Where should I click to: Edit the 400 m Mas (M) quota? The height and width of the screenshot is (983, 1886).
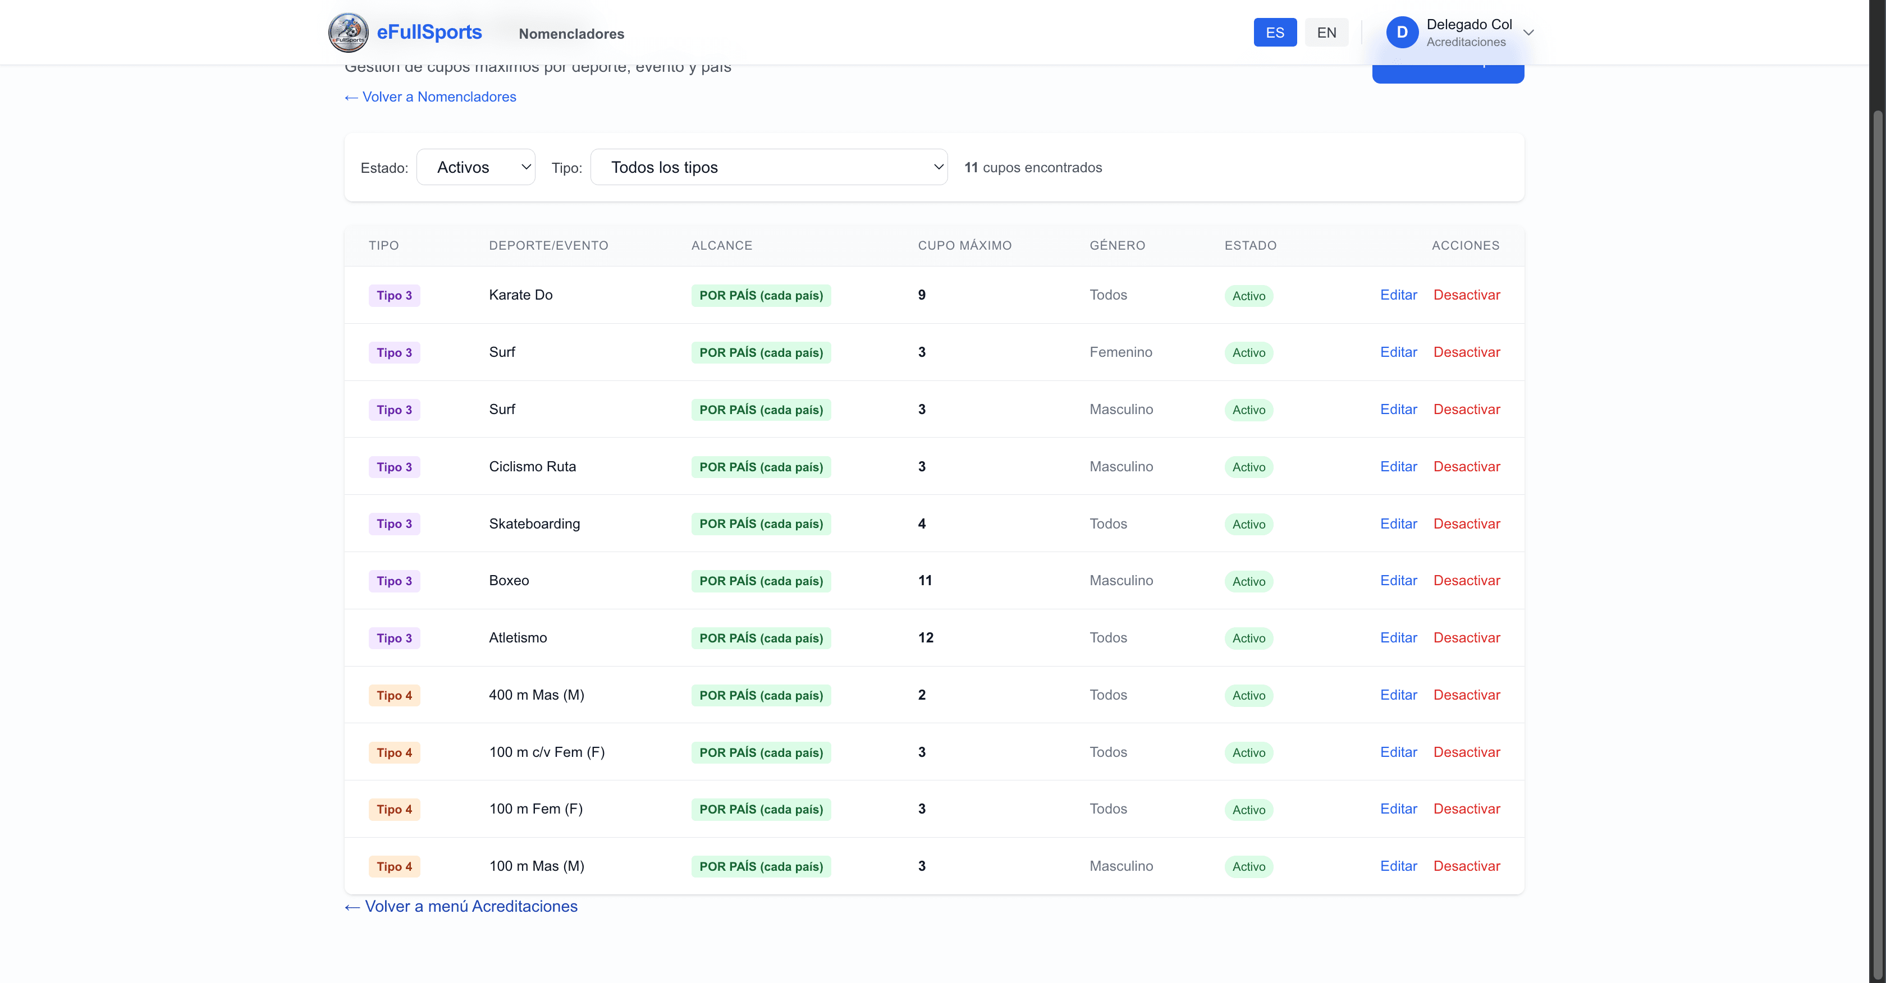point(1398,695)
